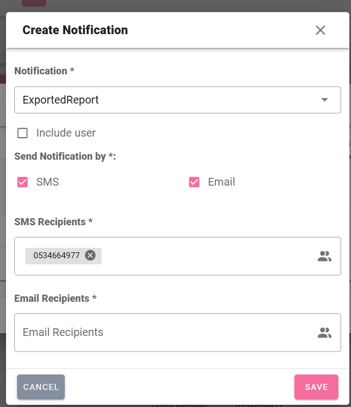Focus the SMS Recipients field beside the chip
This screenshot has width=351, height=407.
(207, 256)
